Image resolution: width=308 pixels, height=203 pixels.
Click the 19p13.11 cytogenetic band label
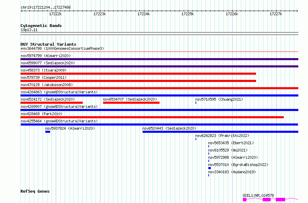click(29, 30)
